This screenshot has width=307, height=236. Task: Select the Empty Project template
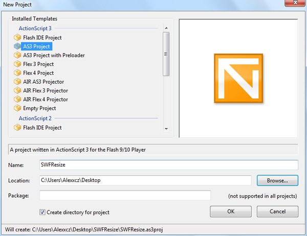coord(39,108)
